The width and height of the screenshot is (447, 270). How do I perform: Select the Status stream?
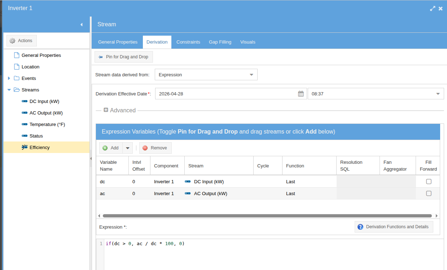point(36,136)
